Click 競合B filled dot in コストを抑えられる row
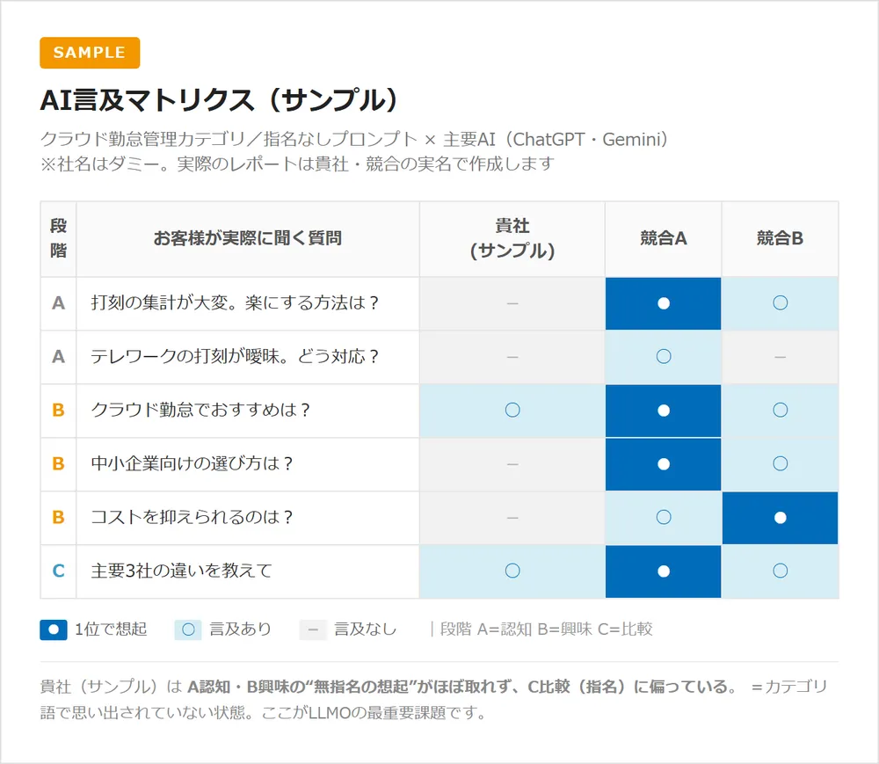 (780, 517)
